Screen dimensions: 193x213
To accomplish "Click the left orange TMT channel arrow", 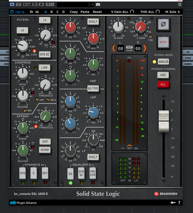I will [114, 48].
